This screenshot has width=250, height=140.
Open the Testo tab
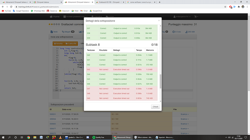[x=54, y=32]
